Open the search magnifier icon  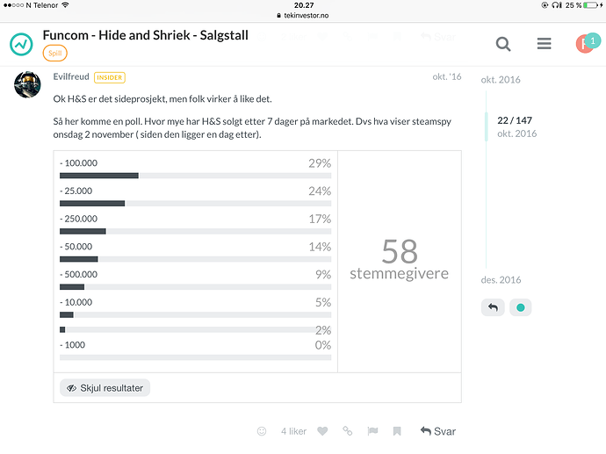pos(503,44)
